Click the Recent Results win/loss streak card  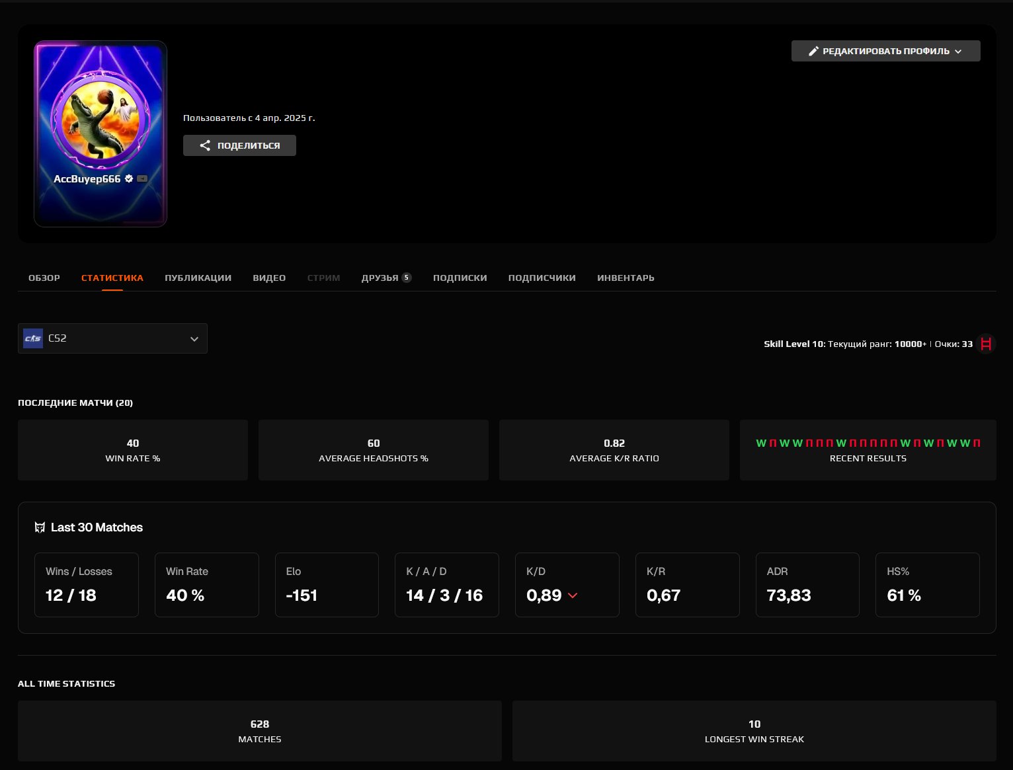pos(868,449)
